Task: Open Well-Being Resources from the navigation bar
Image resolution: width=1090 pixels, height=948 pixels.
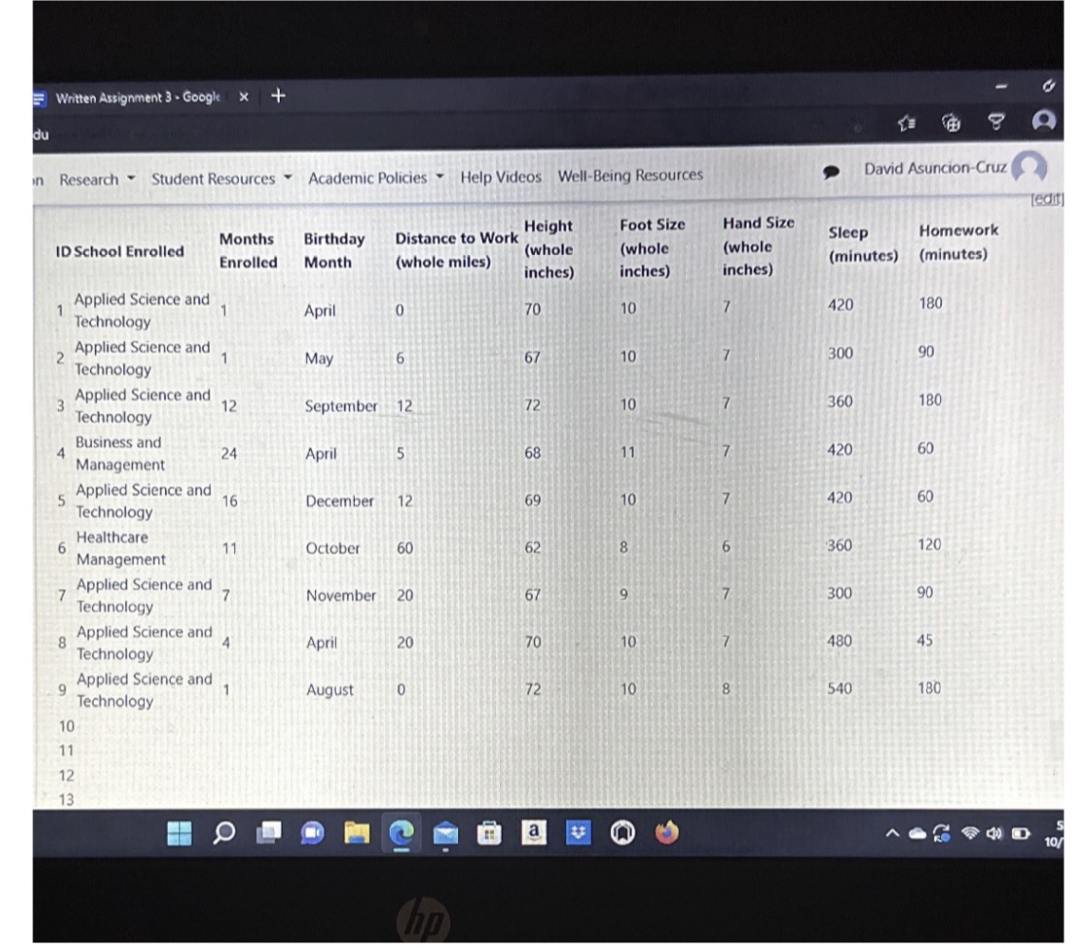Action: click(631, 174)
